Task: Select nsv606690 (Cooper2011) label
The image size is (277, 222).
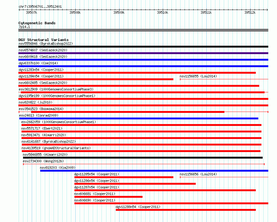Action: [x=95, y=200]
